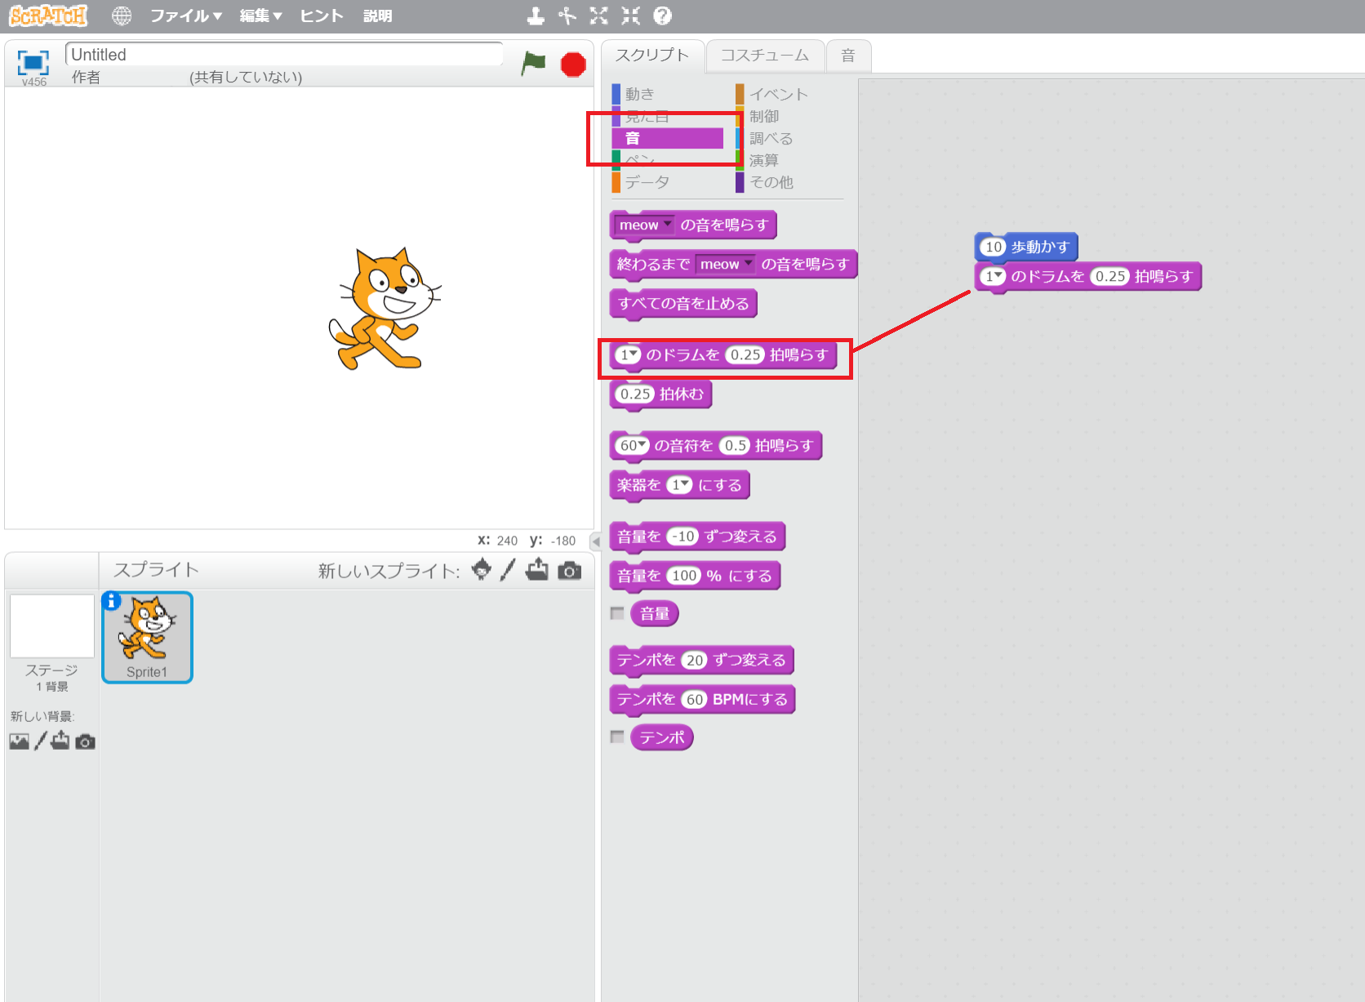Edit 60 value in テンポを BPMにする block
Viewport: 1365px width, 1002px height.
pyautogui.click(x=695, y=699)
